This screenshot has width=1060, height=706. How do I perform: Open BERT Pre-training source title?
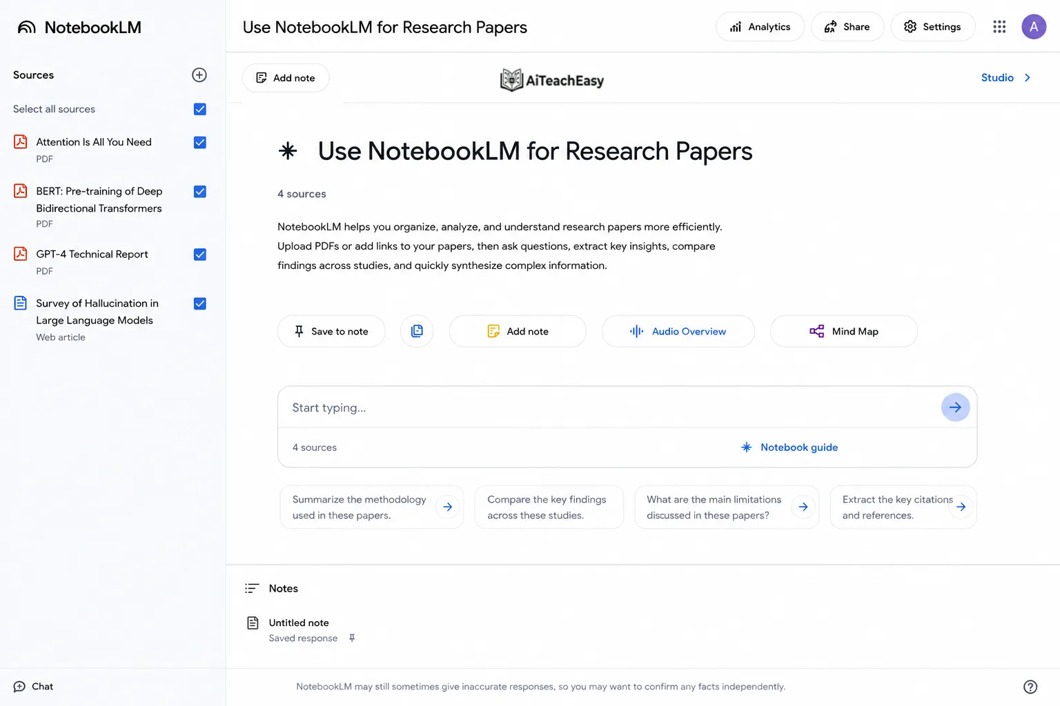click(99, 199)
